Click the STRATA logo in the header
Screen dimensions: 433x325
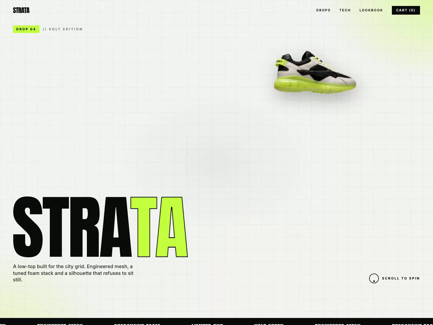(x=21, y=10)
